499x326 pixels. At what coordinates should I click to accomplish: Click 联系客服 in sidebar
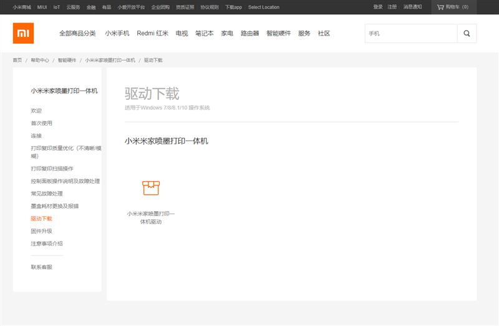point(41,267)
